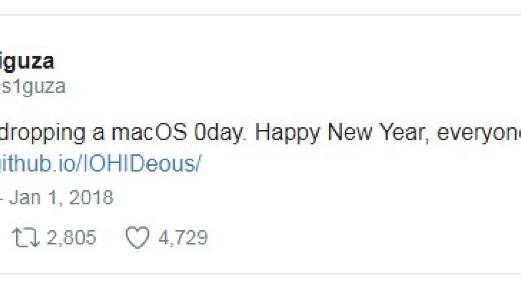Click the word Year in tweet
Viewport: 521px width, 293px height.
click(398, 133)
